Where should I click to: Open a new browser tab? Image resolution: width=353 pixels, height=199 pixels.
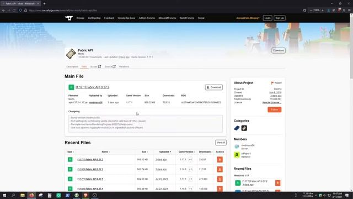pos(44,4)
